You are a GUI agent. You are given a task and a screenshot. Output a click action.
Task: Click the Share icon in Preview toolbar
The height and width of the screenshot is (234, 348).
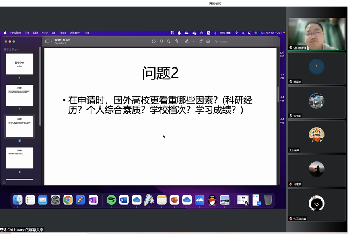[176, 41]
